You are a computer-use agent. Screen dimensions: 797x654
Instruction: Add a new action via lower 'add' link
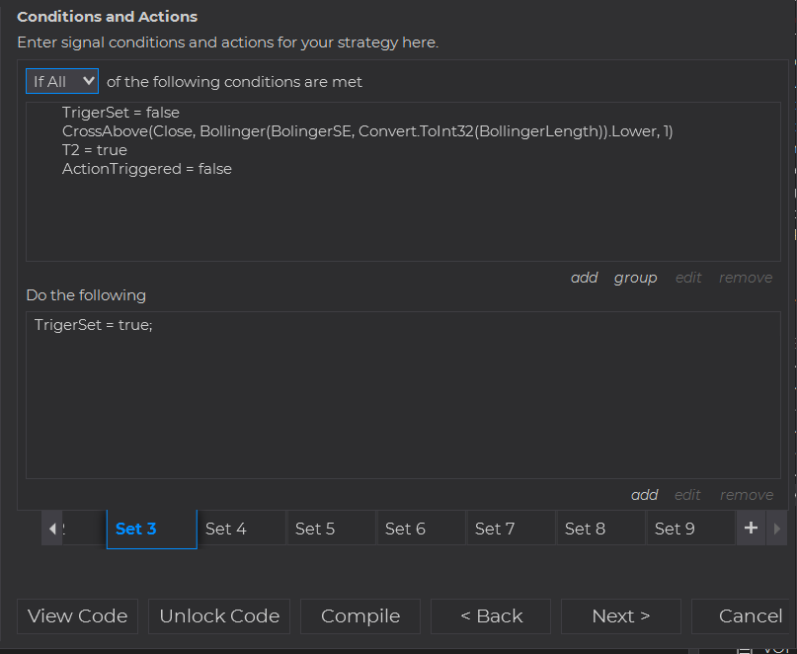tap(645, 495)
